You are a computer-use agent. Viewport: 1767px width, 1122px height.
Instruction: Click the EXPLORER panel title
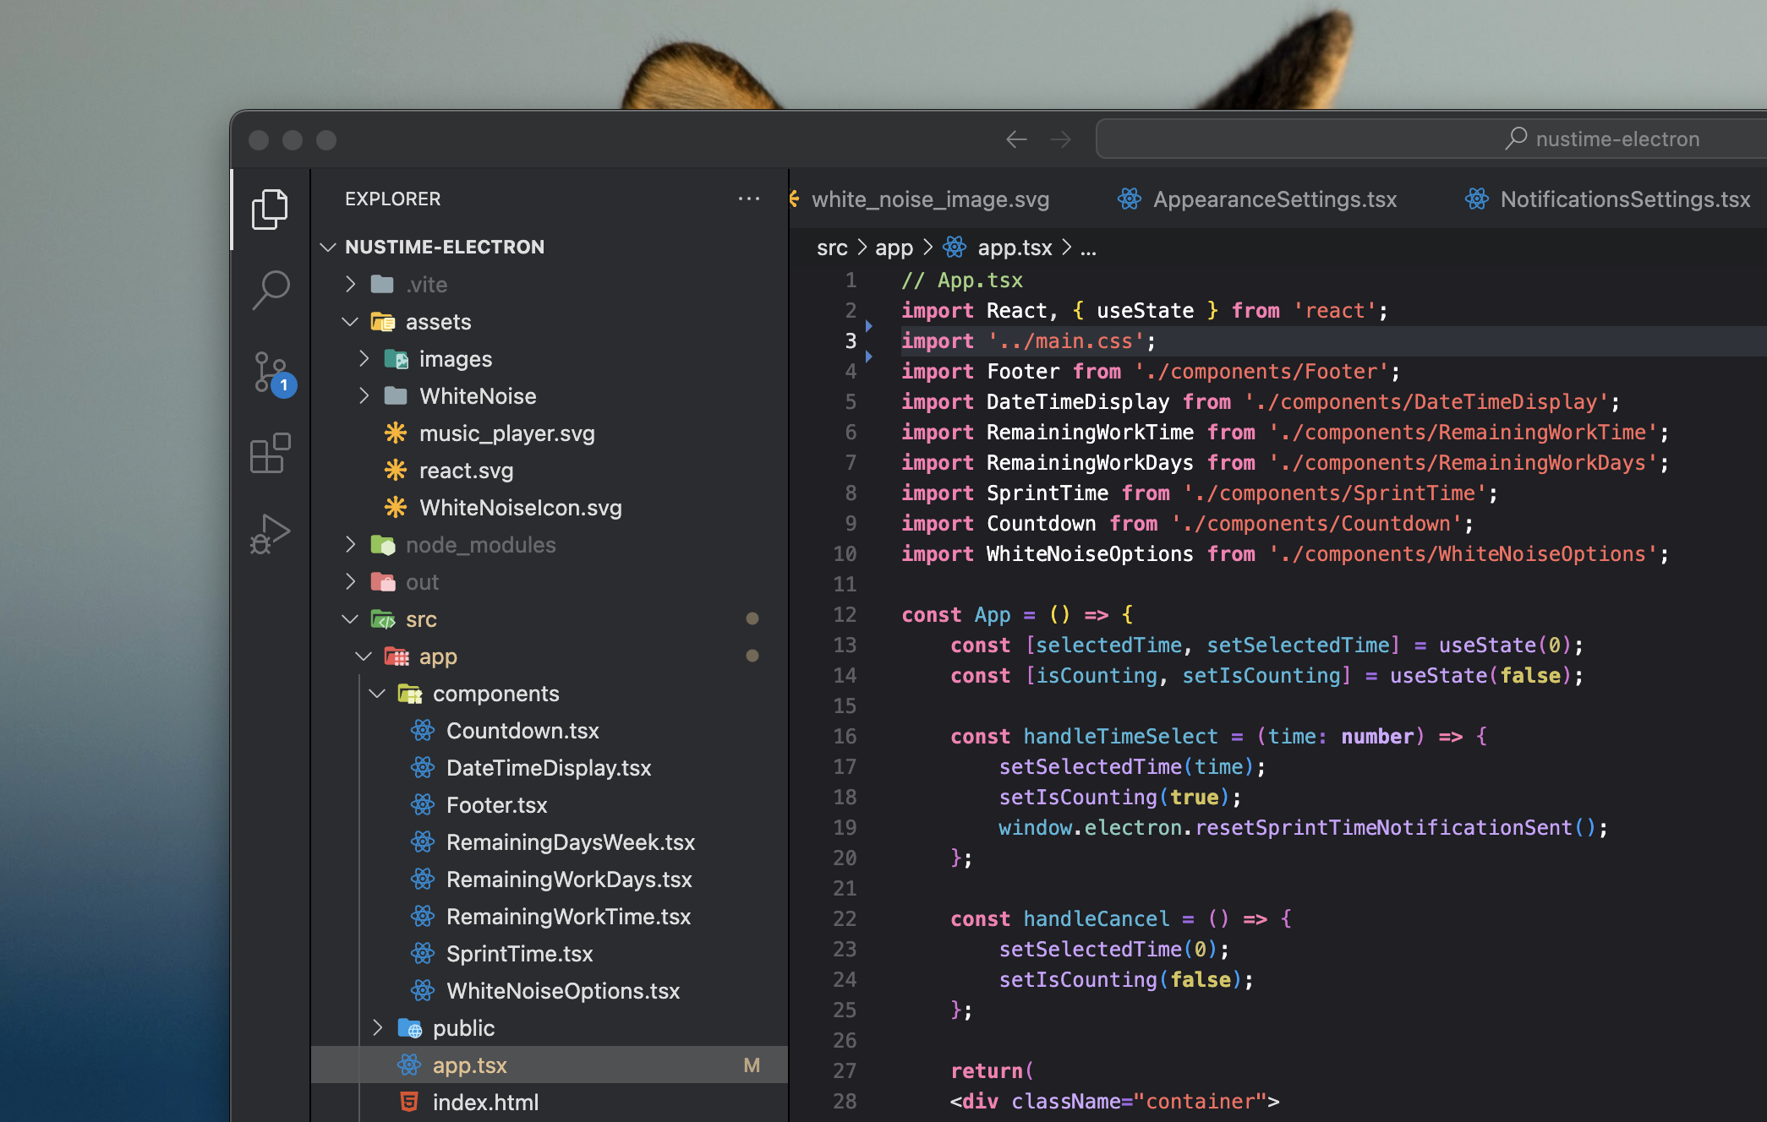pyautogui.click(x=392, y=199)
